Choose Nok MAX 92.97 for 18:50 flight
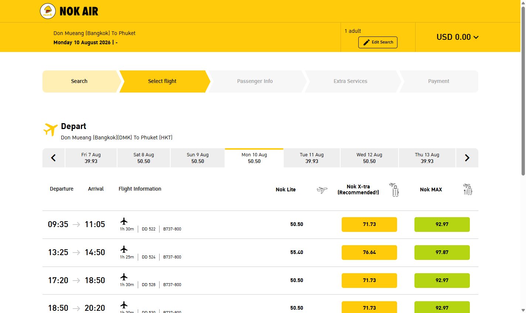The width and height of the screenshot is (526, 313). point(442,307)
